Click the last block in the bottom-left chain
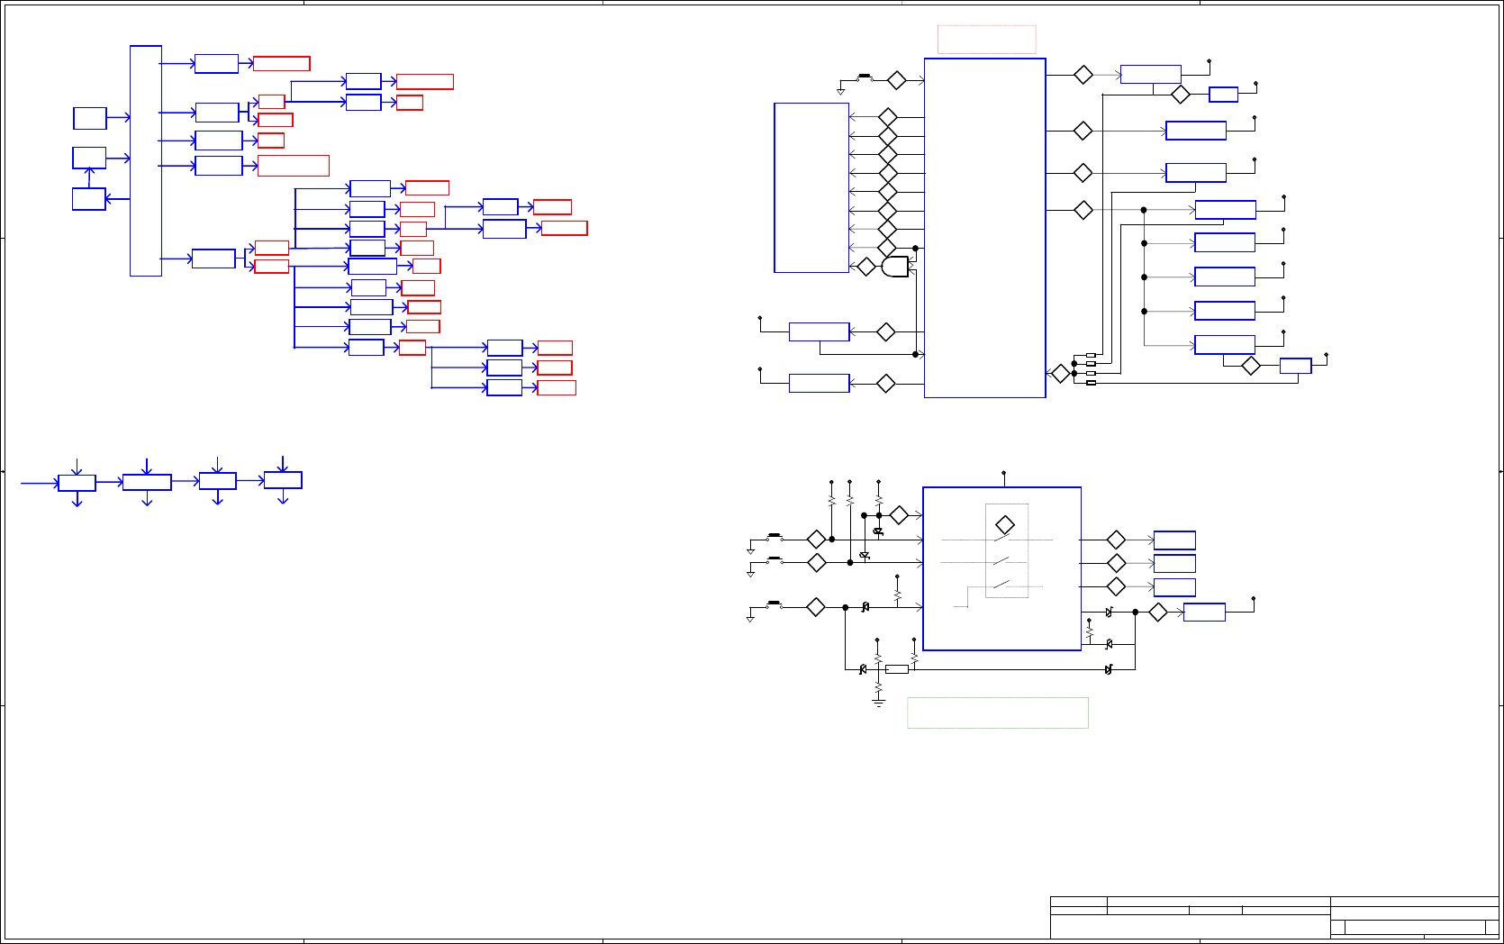1504x944 pixels. (283, 480)
